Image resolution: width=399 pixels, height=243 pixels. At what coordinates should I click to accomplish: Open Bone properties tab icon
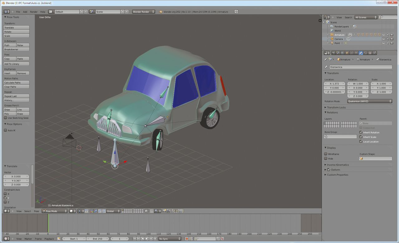point(361,53)
